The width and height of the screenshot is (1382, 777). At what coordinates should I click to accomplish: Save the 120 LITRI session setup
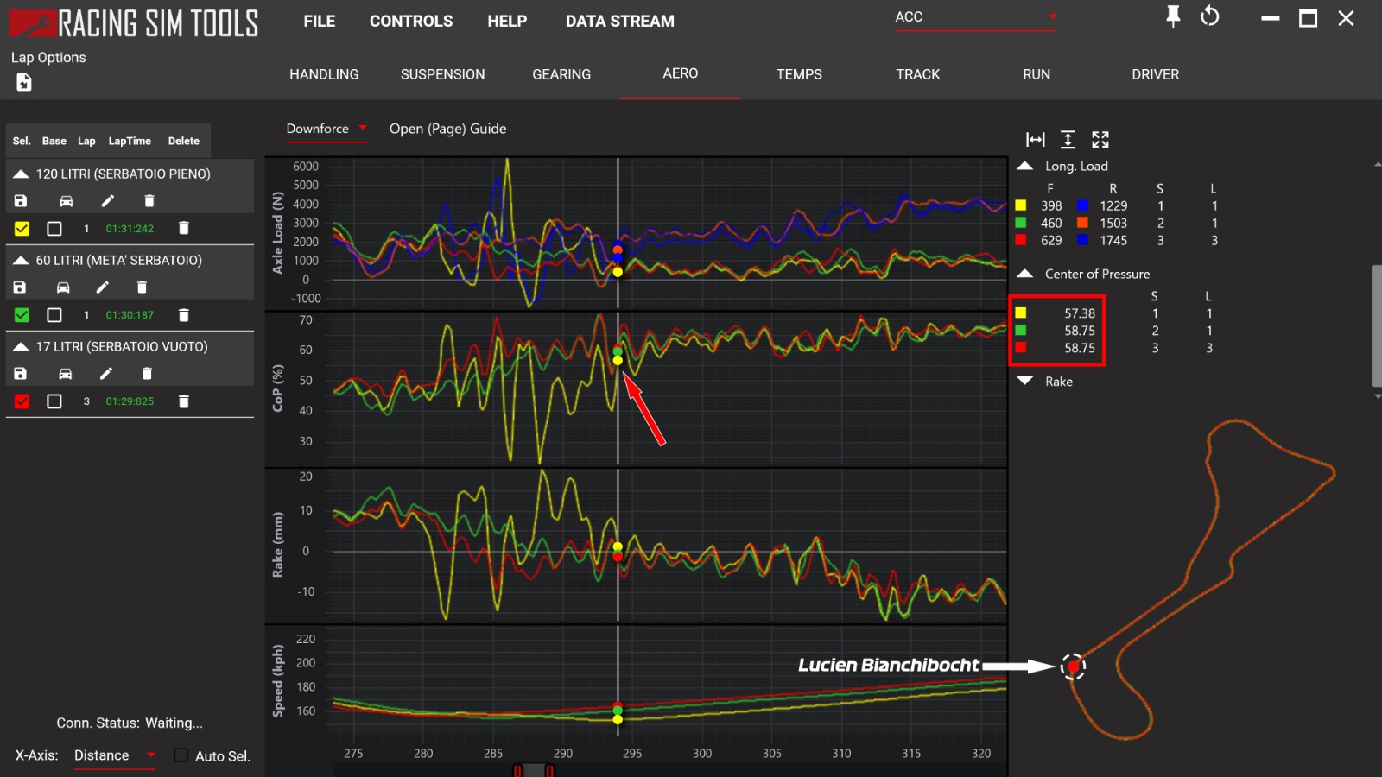coord(21,200)
